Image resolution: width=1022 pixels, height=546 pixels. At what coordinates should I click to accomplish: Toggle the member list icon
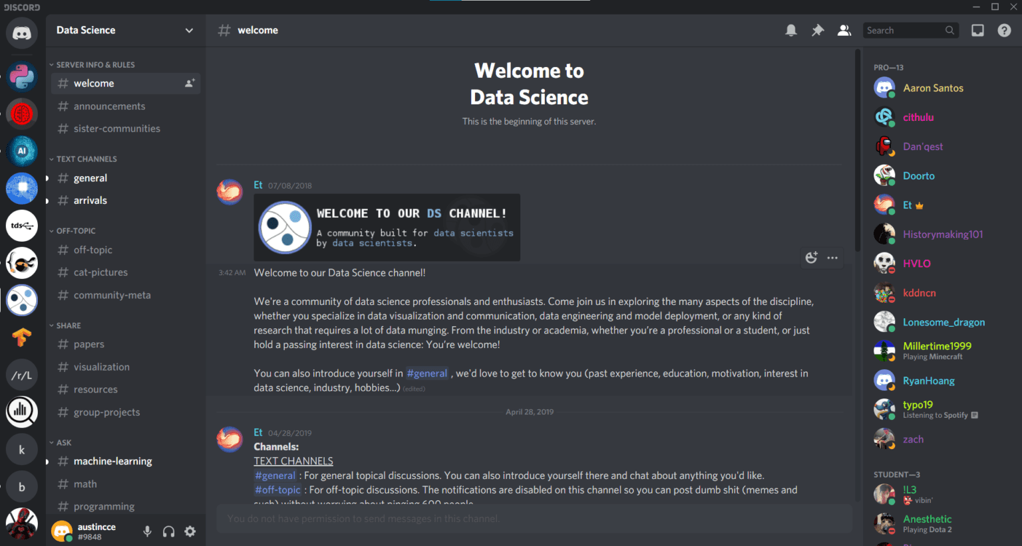point(844,30)
